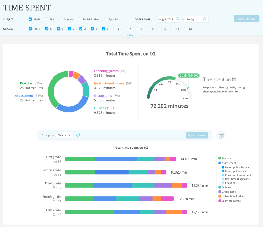Open the start date calendar icon
The image size is (263, 227).
[x=177, y=19]
